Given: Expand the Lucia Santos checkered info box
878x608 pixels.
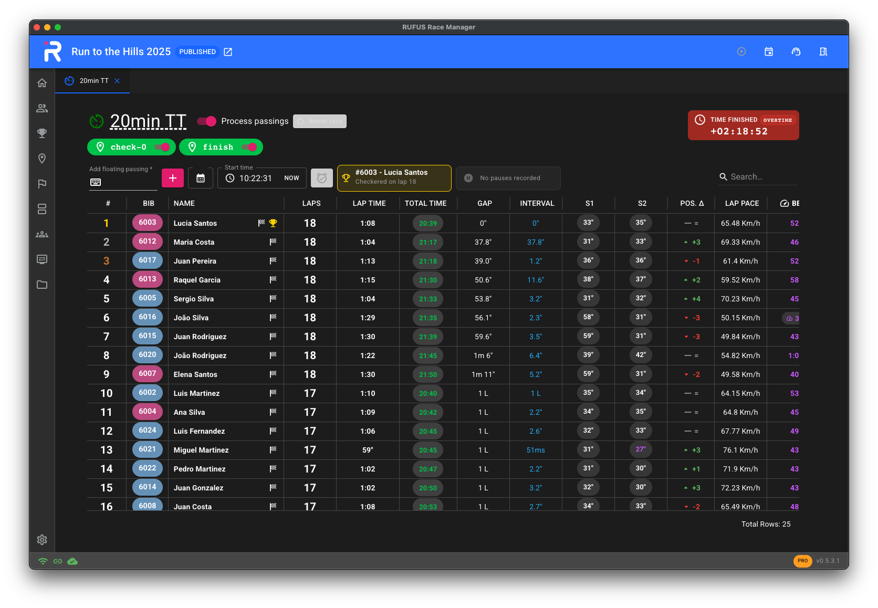Looking at the screenshot, I should point(394,177).
